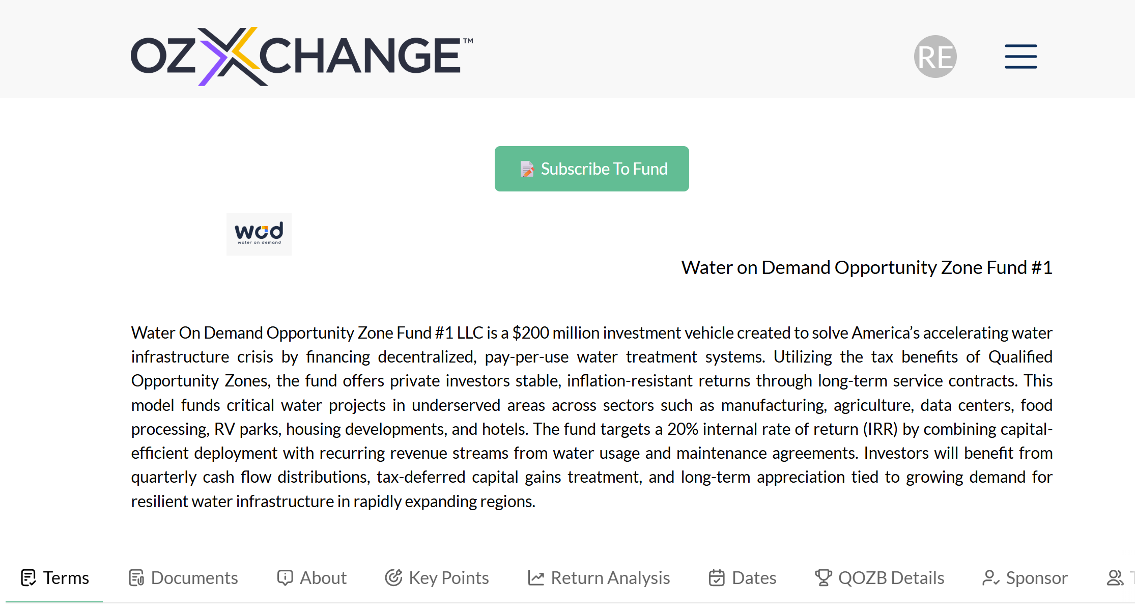
Task: Go to the Key Points tab
Action: [448, 578]
